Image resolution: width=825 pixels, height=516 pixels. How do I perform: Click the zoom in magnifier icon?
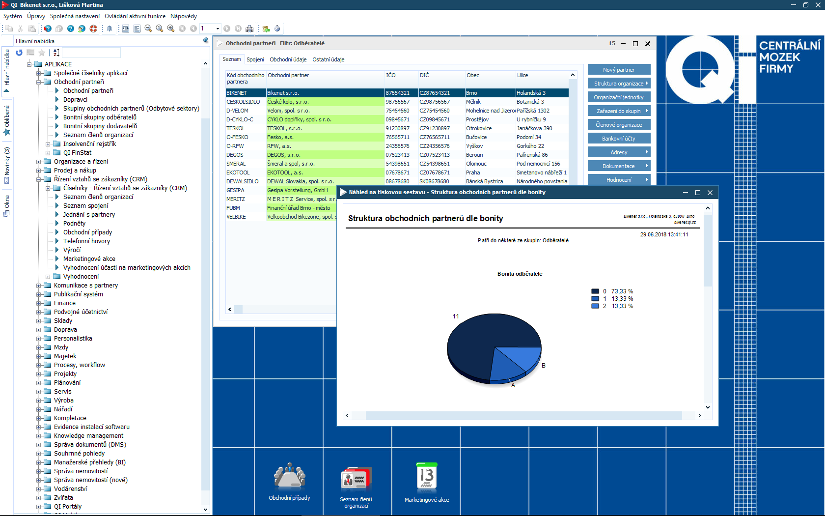pyautogui.click(x=170, y=29)
